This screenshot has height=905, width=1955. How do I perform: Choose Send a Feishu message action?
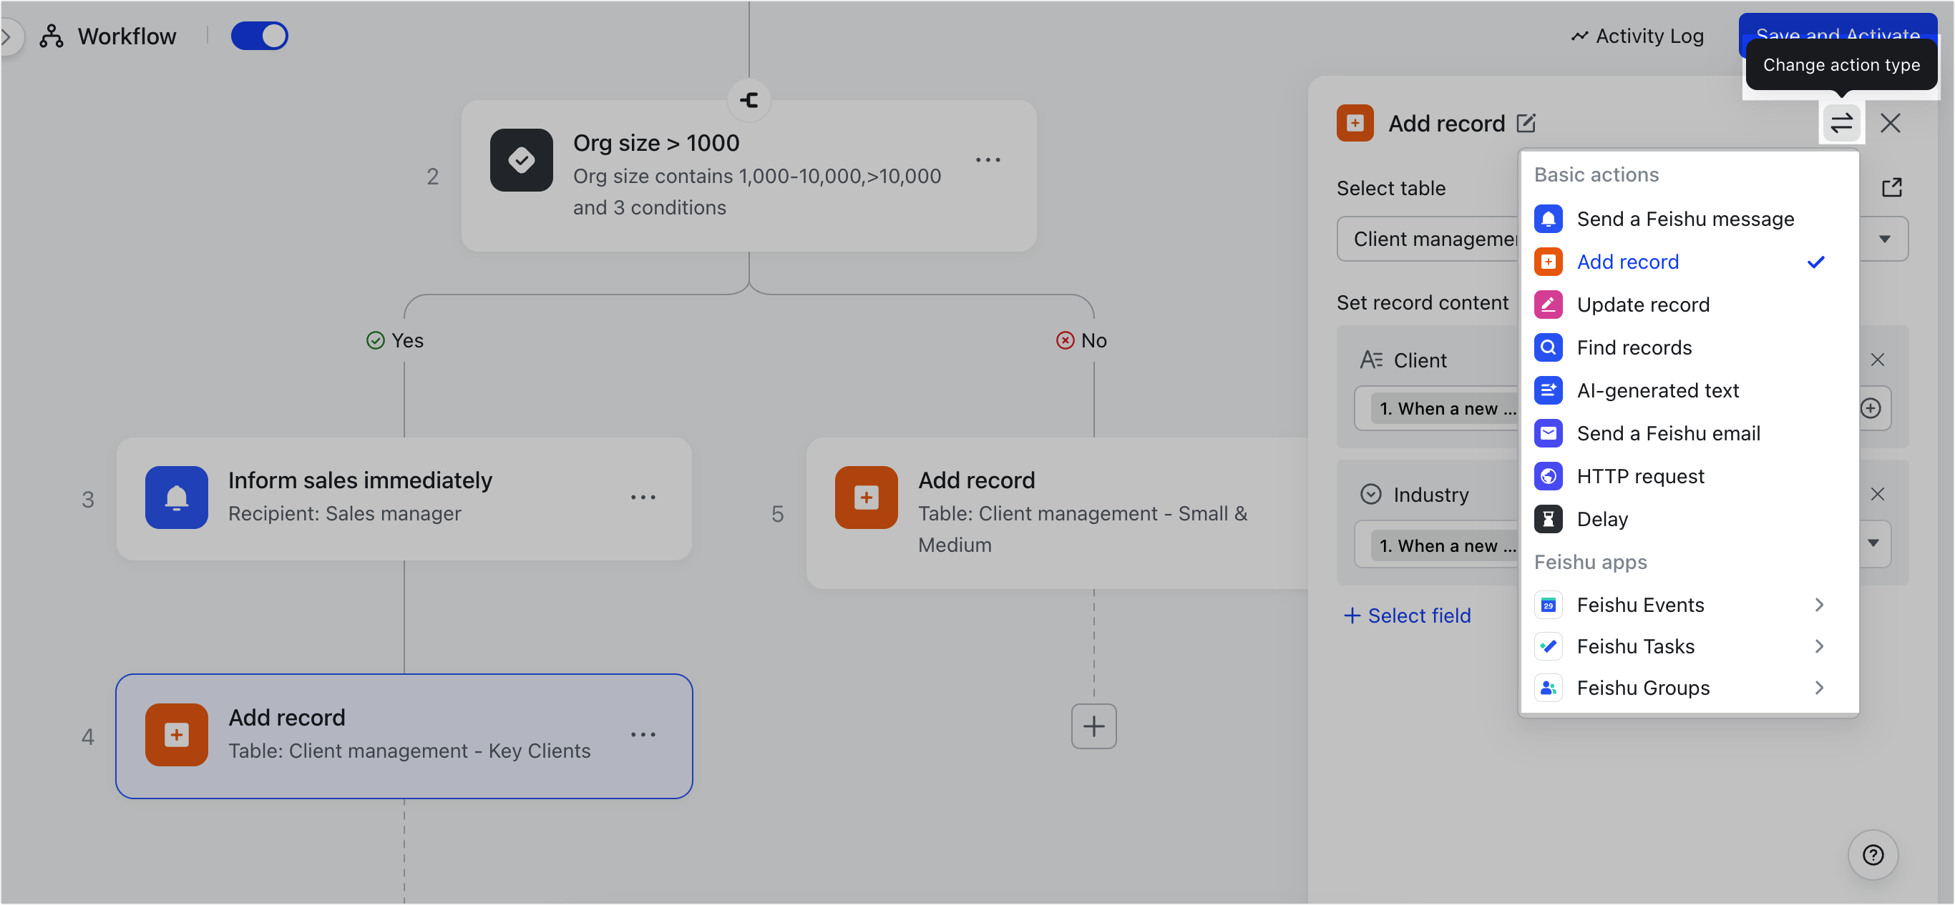click(x=1689, y=219)
